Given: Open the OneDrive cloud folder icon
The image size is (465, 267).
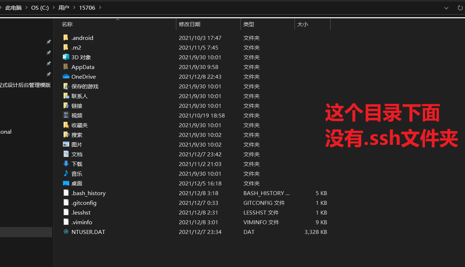Looking at the screenshot, I should (66, 77).
